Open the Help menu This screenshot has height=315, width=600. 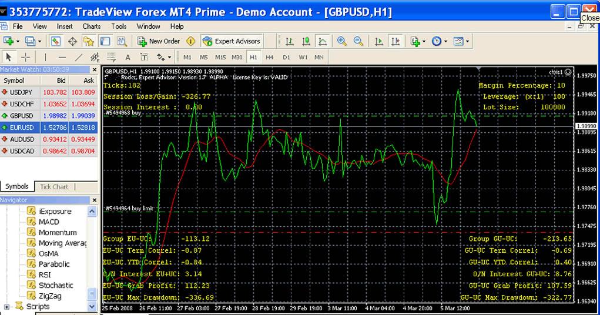177,26
